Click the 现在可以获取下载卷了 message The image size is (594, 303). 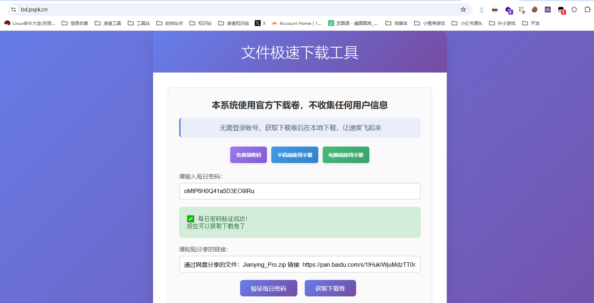pos(216,226)
